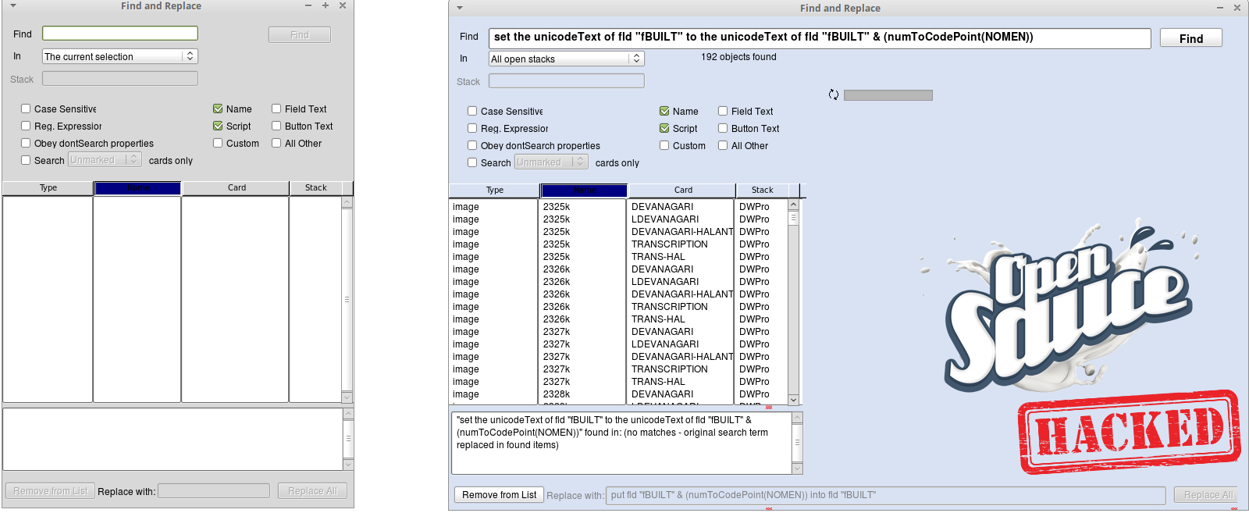The width and height of the screenshot is (1249, 513).
Task: Click the Card column header in left window
Action: 237,187
